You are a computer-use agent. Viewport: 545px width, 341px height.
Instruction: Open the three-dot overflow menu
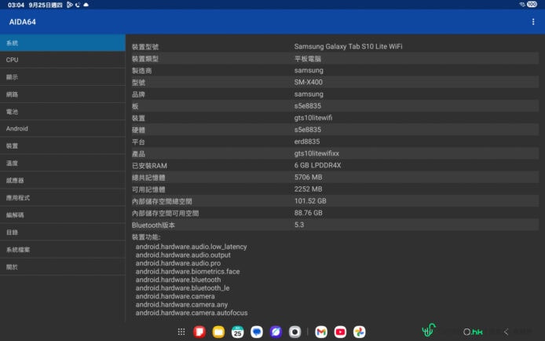[533, 21]
